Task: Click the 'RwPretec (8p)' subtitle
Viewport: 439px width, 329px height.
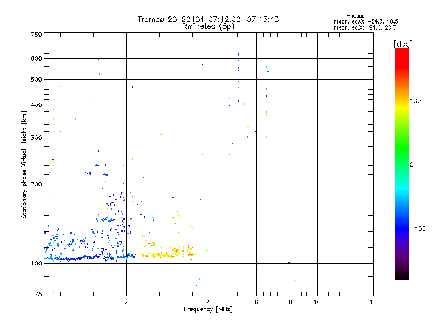Action: [x=208, y=26]
